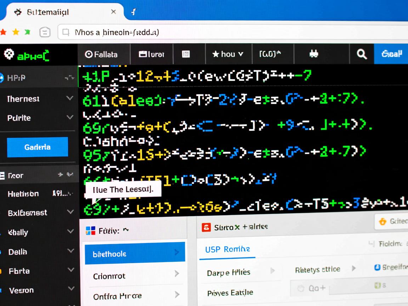
Task: Open the hou dropdown in toolbar
Action: coord(228,54)
